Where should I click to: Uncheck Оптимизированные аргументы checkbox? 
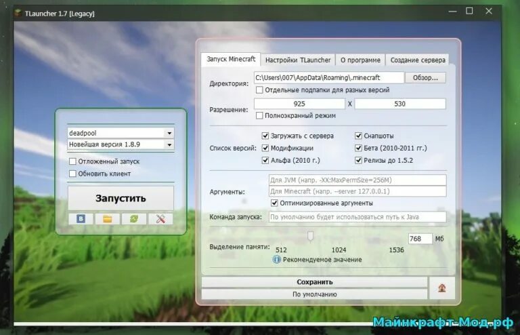(274, 203)
